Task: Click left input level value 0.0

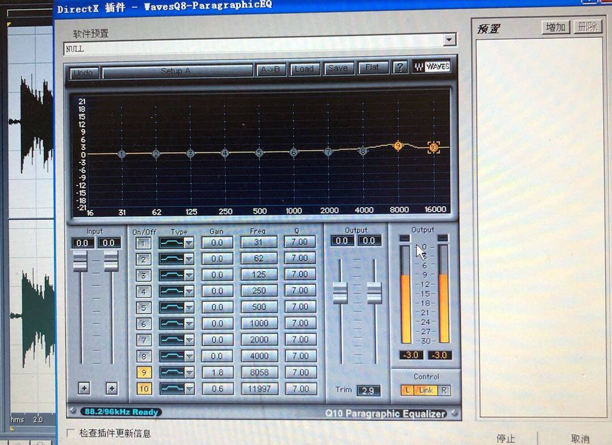Action: tap(82, 243)
